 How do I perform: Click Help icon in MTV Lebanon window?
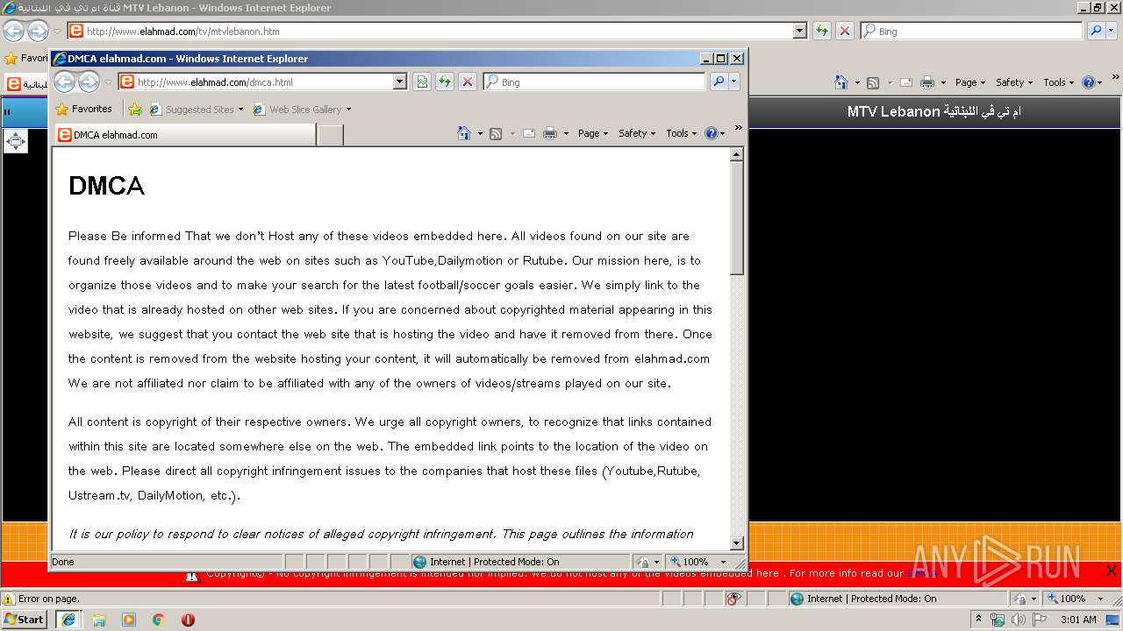[1088, 82]
